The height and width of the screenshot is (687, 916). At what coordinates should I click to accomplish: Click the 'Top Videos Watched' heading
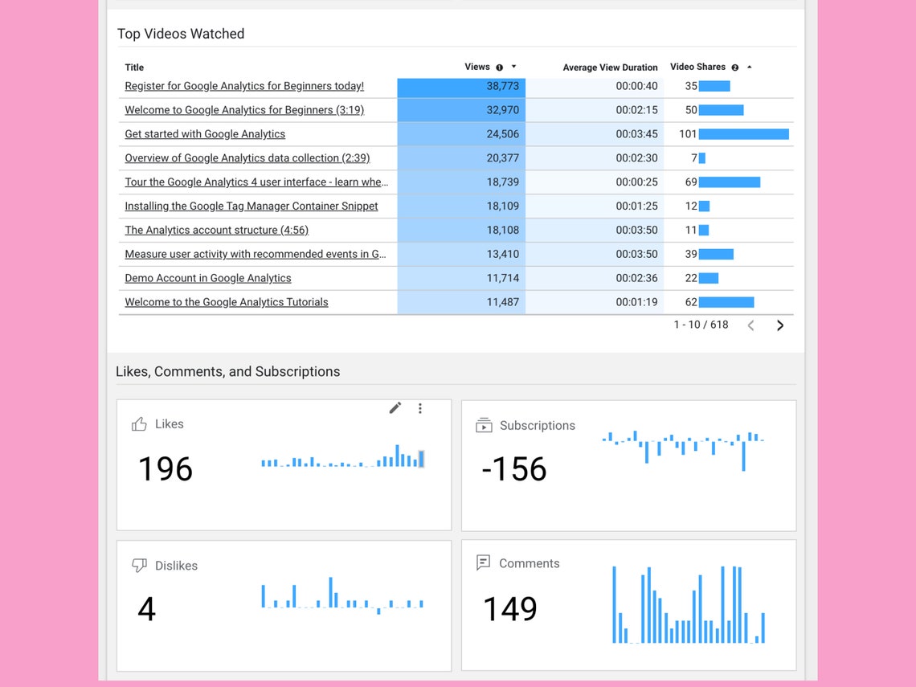click(181, 34)
